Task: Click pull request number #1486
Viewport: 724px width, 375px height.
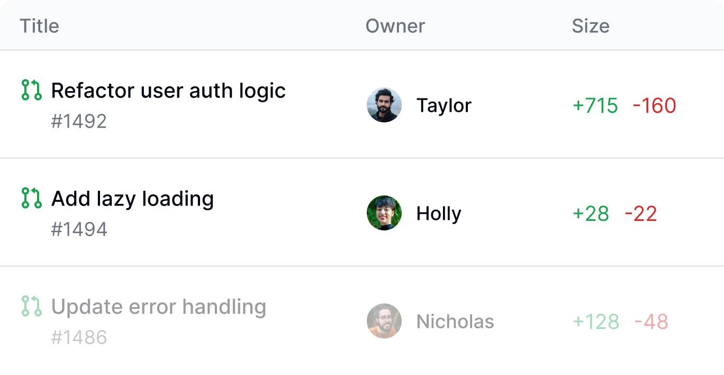Action: pyautogui.click(x=79, y=337)
